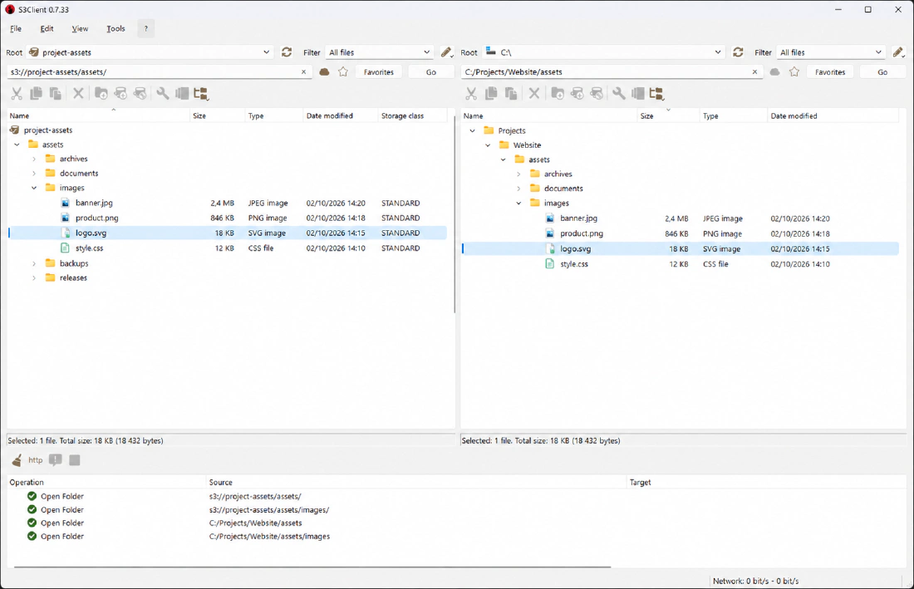Expand right pane archives folder

coord(518,174)
